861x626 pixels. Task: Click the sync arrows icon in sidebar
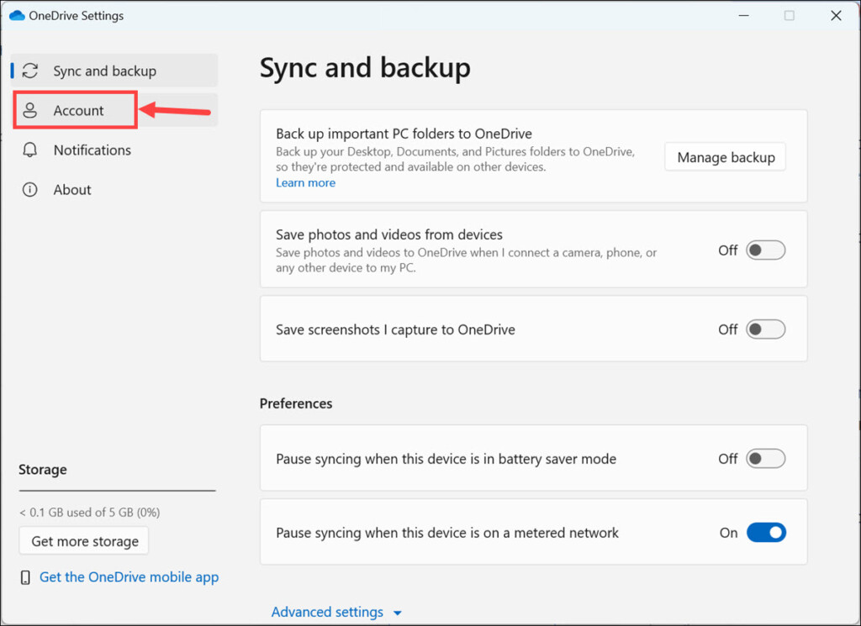(30, 71)
